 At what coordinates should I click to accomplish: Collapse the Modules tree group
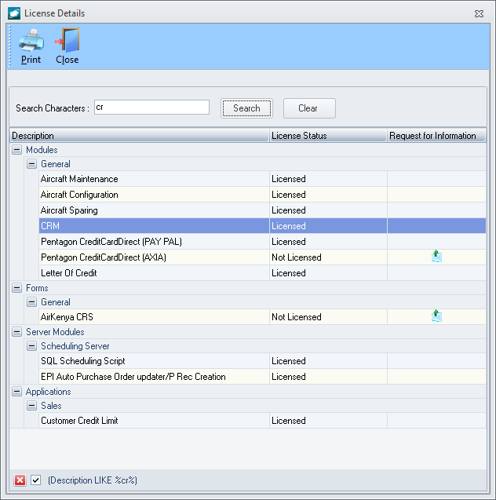coord(17,150)
